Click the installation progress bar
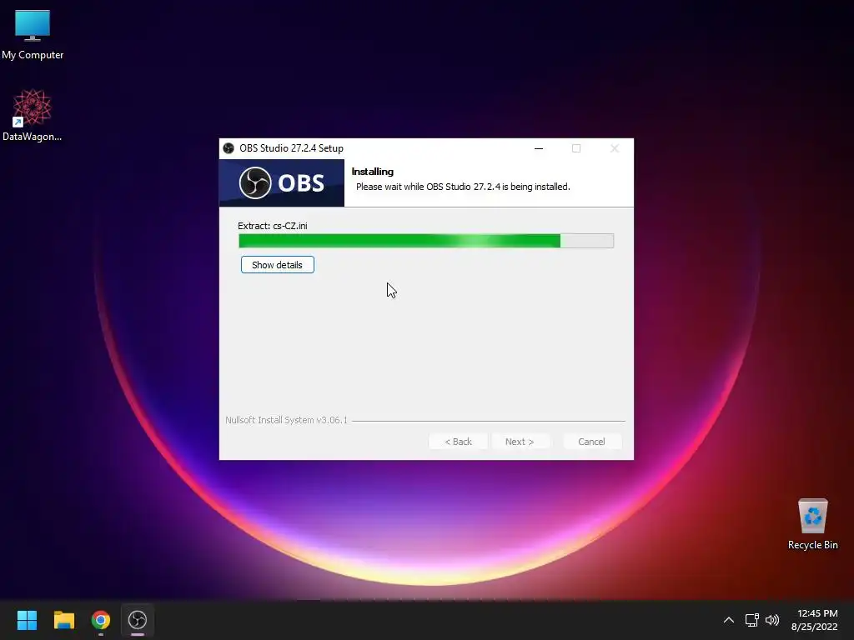 (x=426, y=241)
